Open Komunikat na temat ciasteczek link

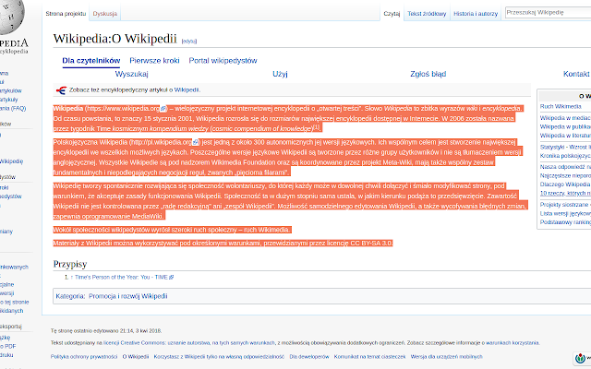[x=369, y=357]
